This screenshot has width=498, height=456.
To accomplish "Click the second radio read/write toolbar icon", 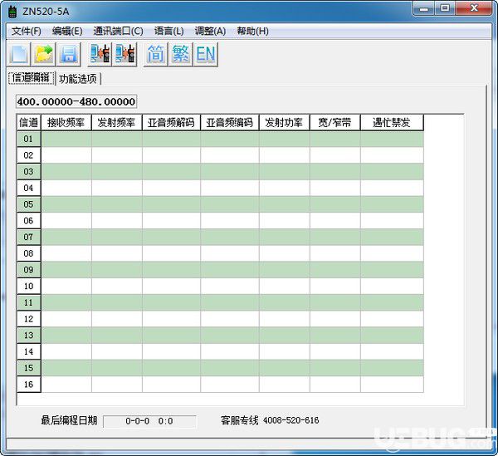I will pyautogui.click(x=124, y=54).
